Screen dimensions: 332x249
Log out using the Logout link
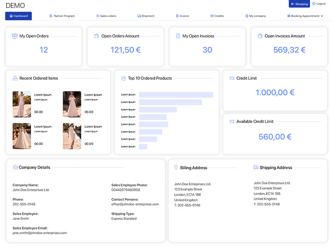319,4
